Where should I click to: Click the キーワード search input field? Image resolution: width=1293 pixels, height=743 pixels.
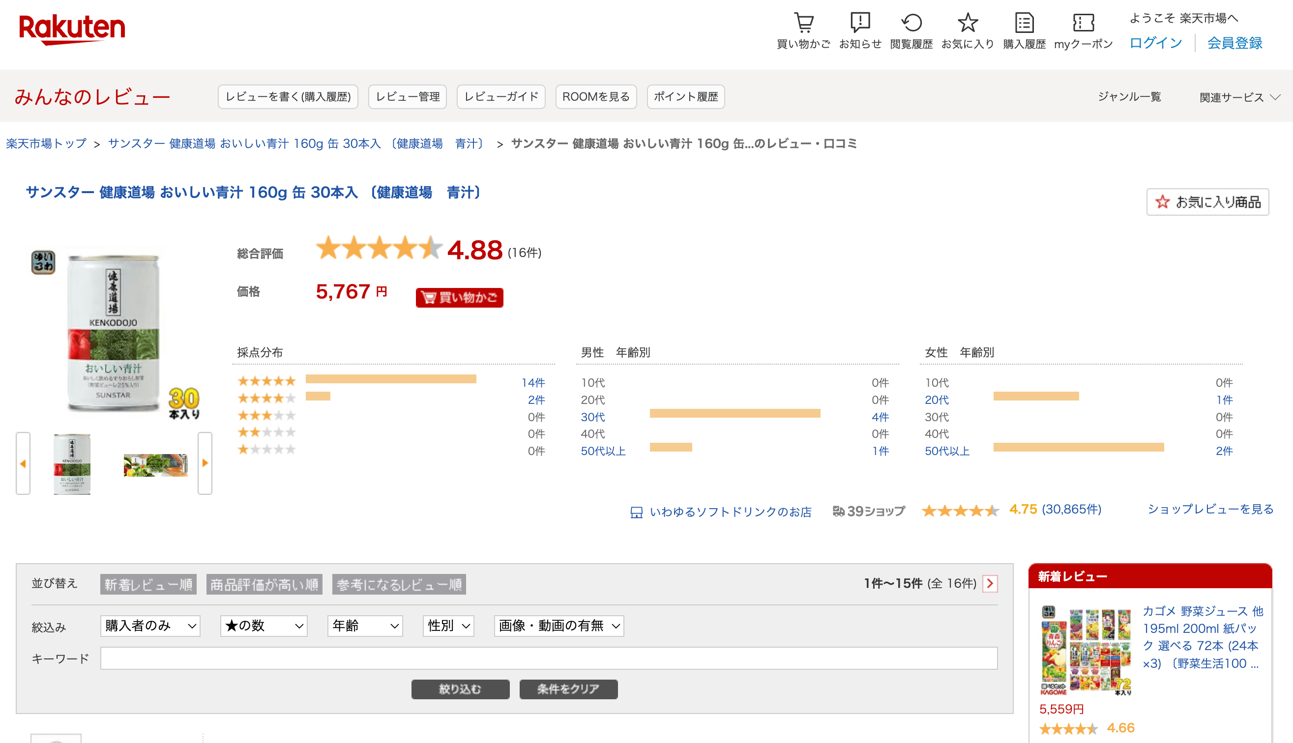point(549,658)
